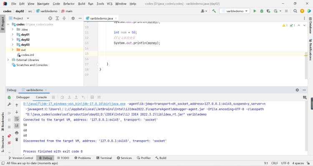View breakpoints red circles icon

(x=9, y=136)
